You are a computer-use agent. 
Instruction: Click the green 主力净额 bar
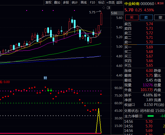pos(151,116)
